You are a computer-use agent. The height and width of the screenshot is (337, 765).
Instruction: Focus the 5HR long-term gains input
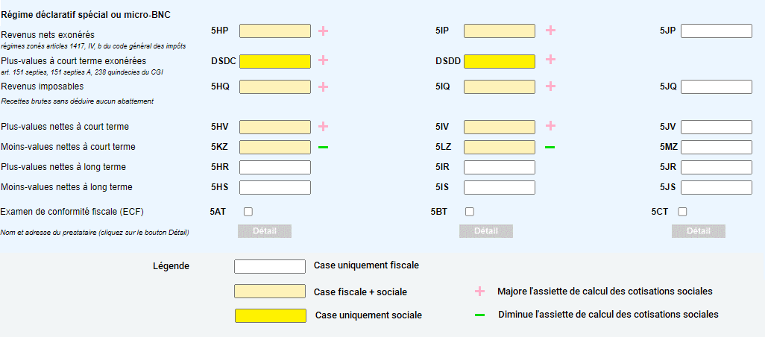[274, 167]
